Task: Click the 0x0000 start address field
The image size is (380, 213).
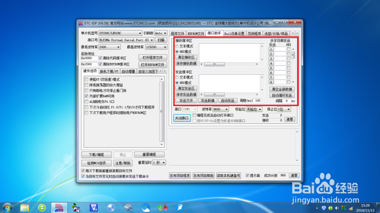Action: (x=89, y=58)
